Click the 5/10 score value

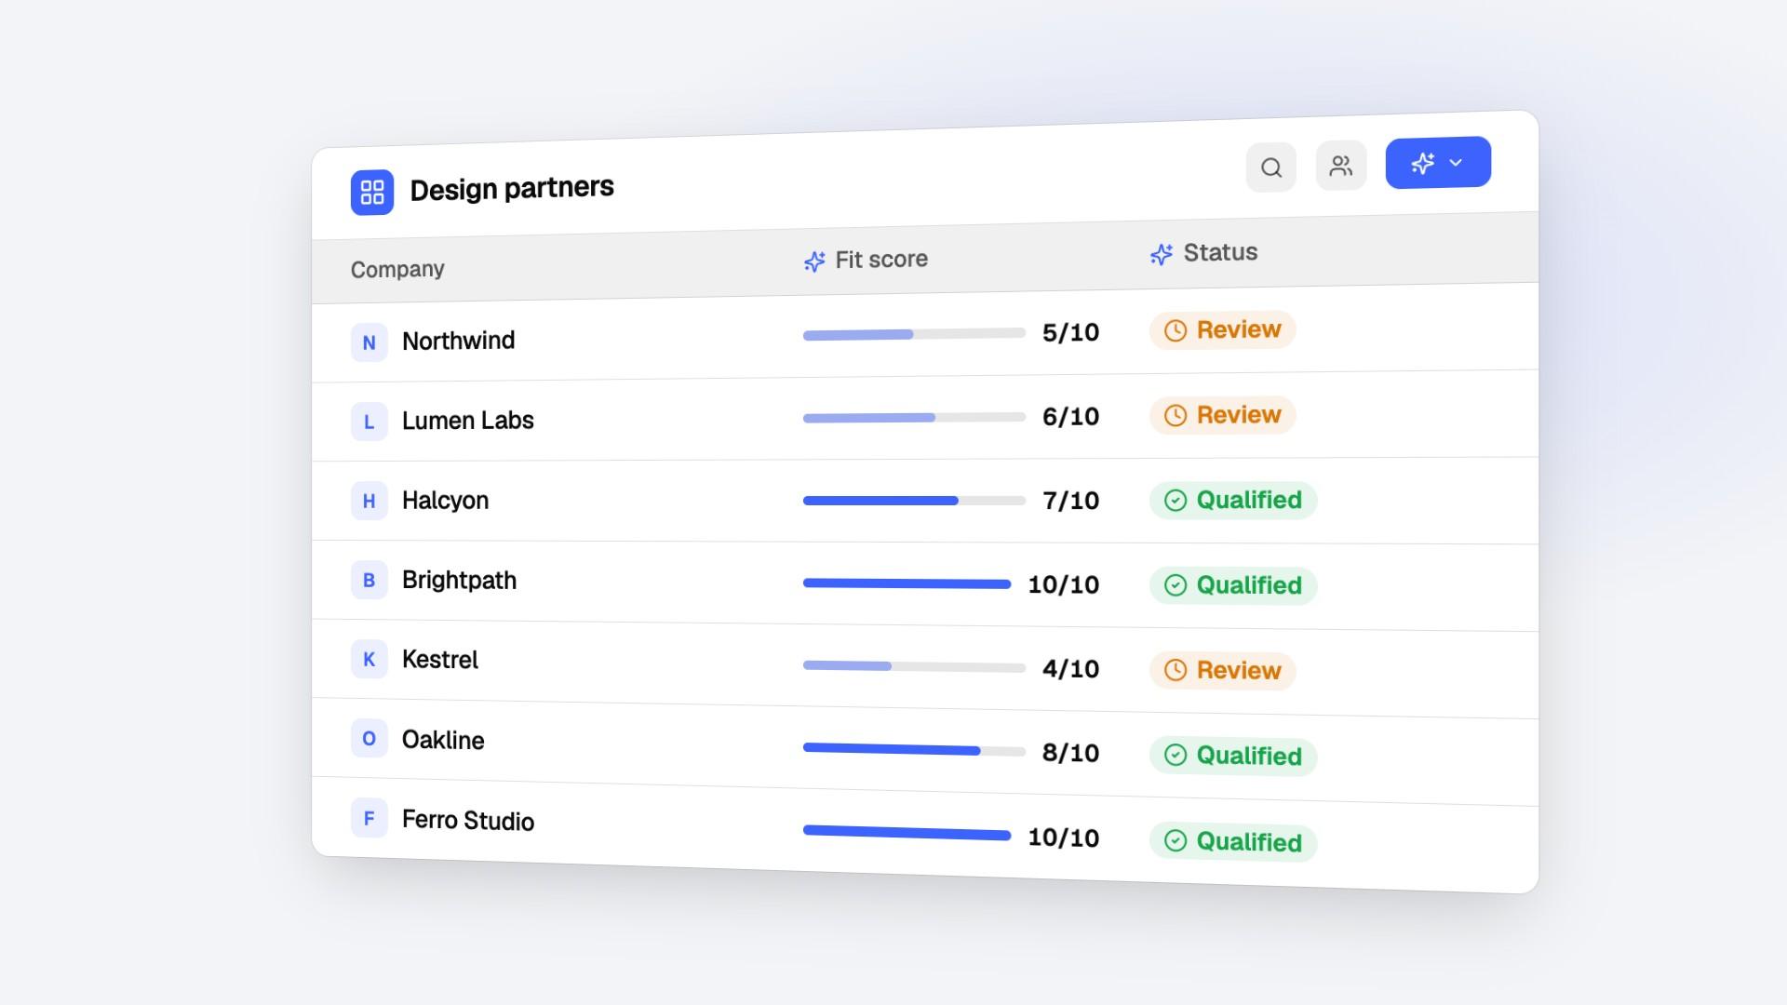tap(1070, 332)
